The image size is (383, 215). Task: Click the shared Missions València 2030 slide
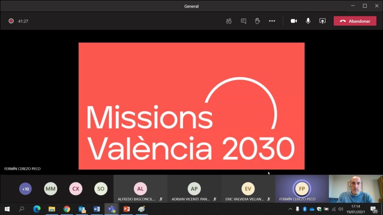coord(191,106)
